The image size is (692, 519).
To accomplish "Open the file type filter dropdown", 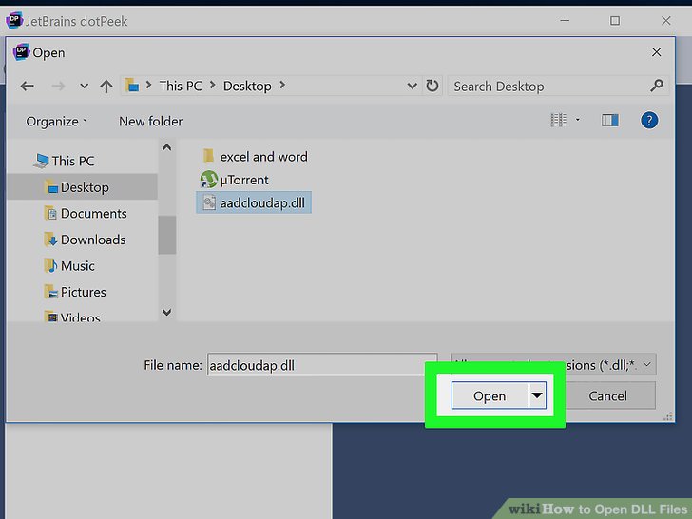I will (x=646, y=365).
